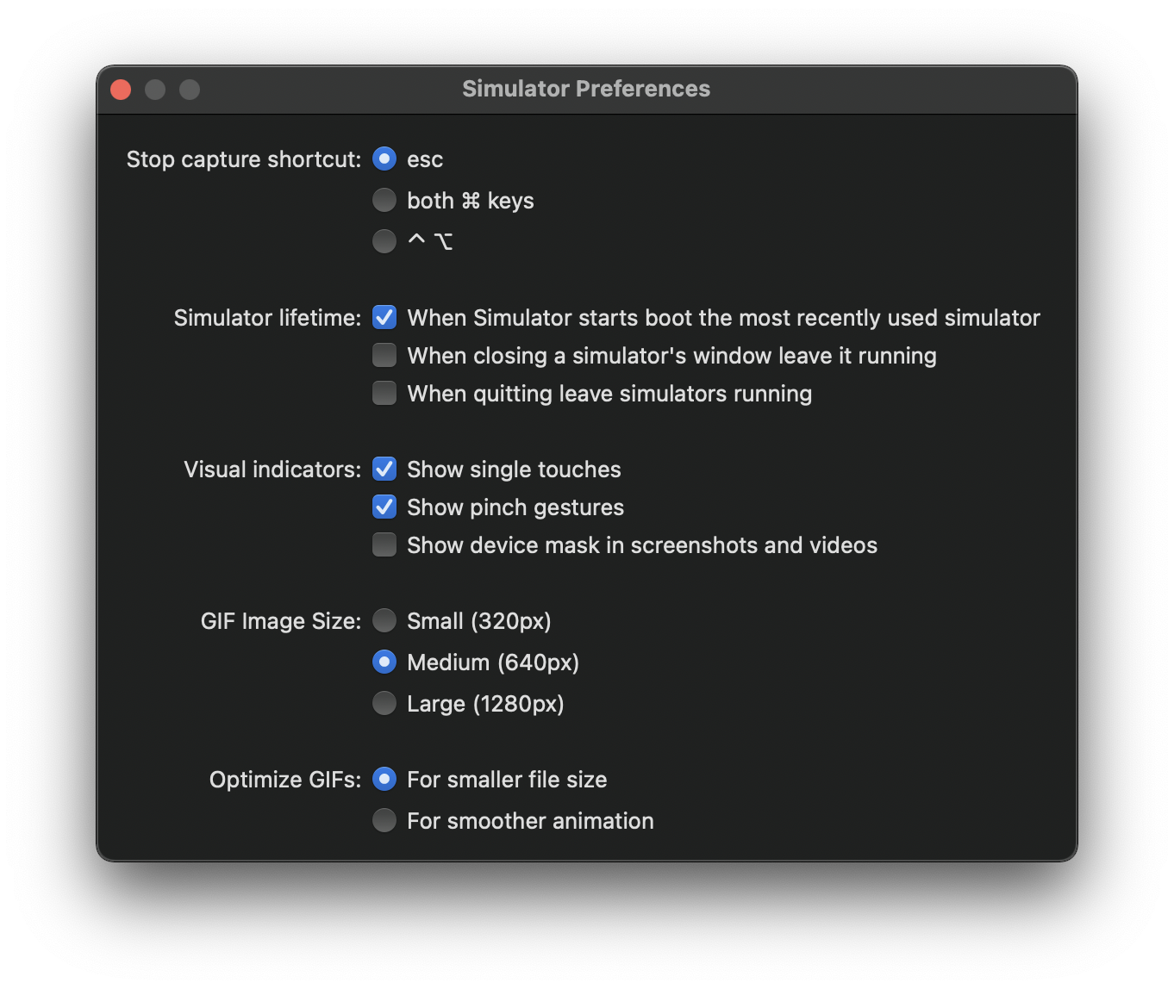The image size is (1174, 989).
Task: Click the minimize button in title bar
Action: point(155,90)
